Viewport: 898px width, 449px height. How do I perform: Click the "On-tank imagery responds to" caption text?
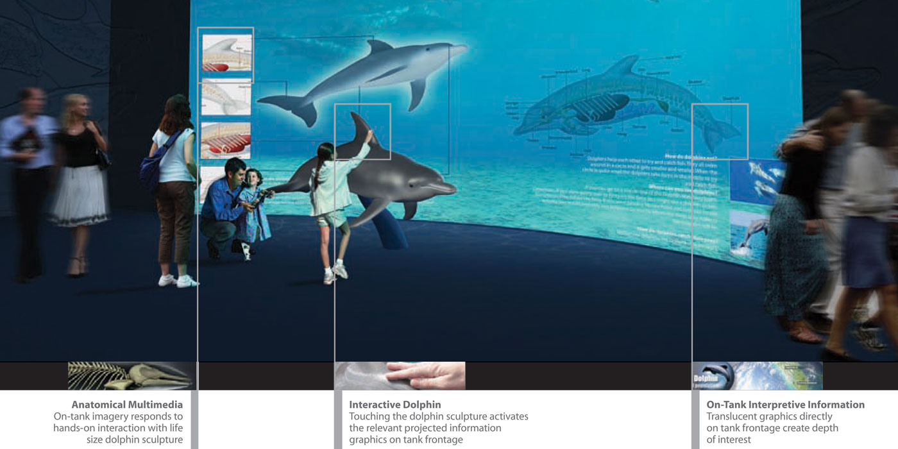[x=118, y=416]
